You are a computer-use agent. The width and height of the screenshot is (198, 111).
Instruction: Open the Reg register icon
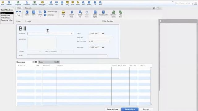[67, 3]
